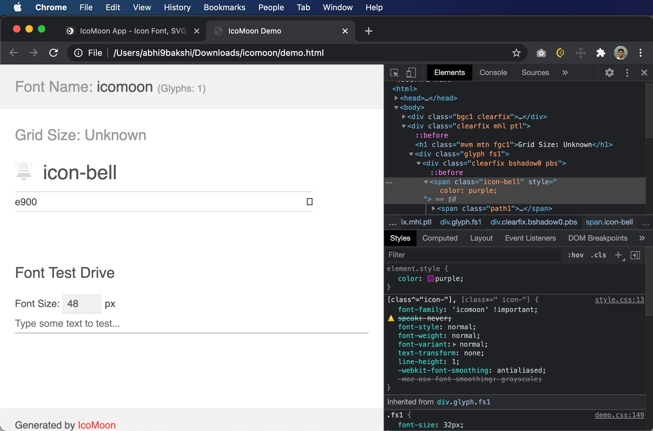653x431 pixels.
Task: Open the View menu
Action: pyautogui.click(x=142, y=7)
